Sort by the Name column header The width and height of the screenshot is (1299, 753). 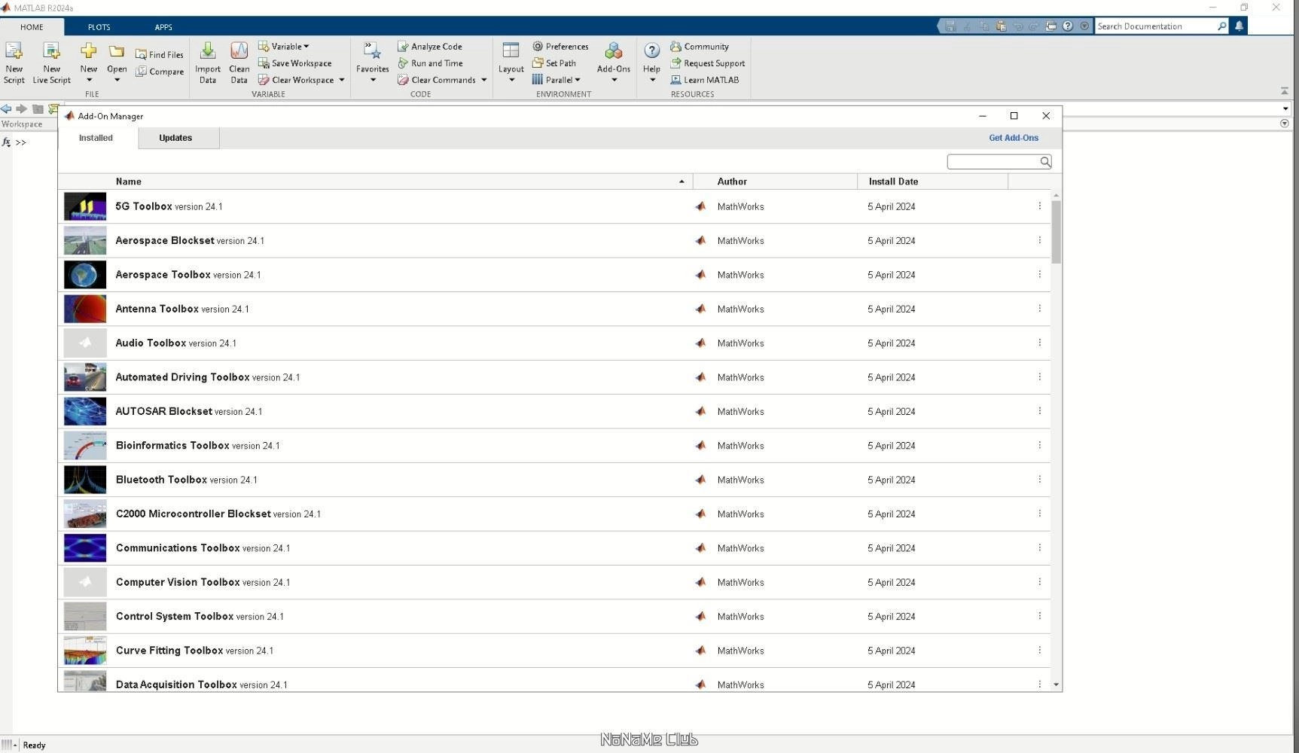tap(375, 181)
